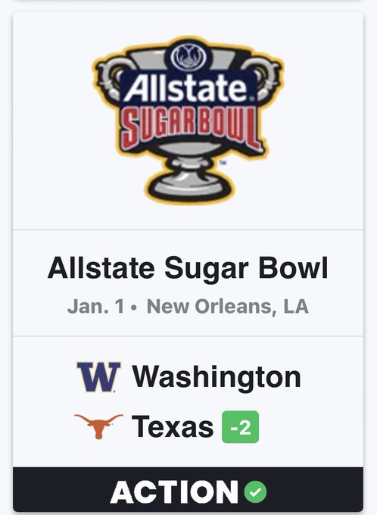Open the Allstate Sugar Bowl title
Viewport: 377px width, 515px height.
pyautogui.click(x=188, y=268)
